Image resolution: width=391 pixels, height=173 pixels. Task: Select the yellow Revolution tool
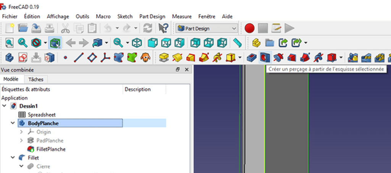(x=177, y=58)
